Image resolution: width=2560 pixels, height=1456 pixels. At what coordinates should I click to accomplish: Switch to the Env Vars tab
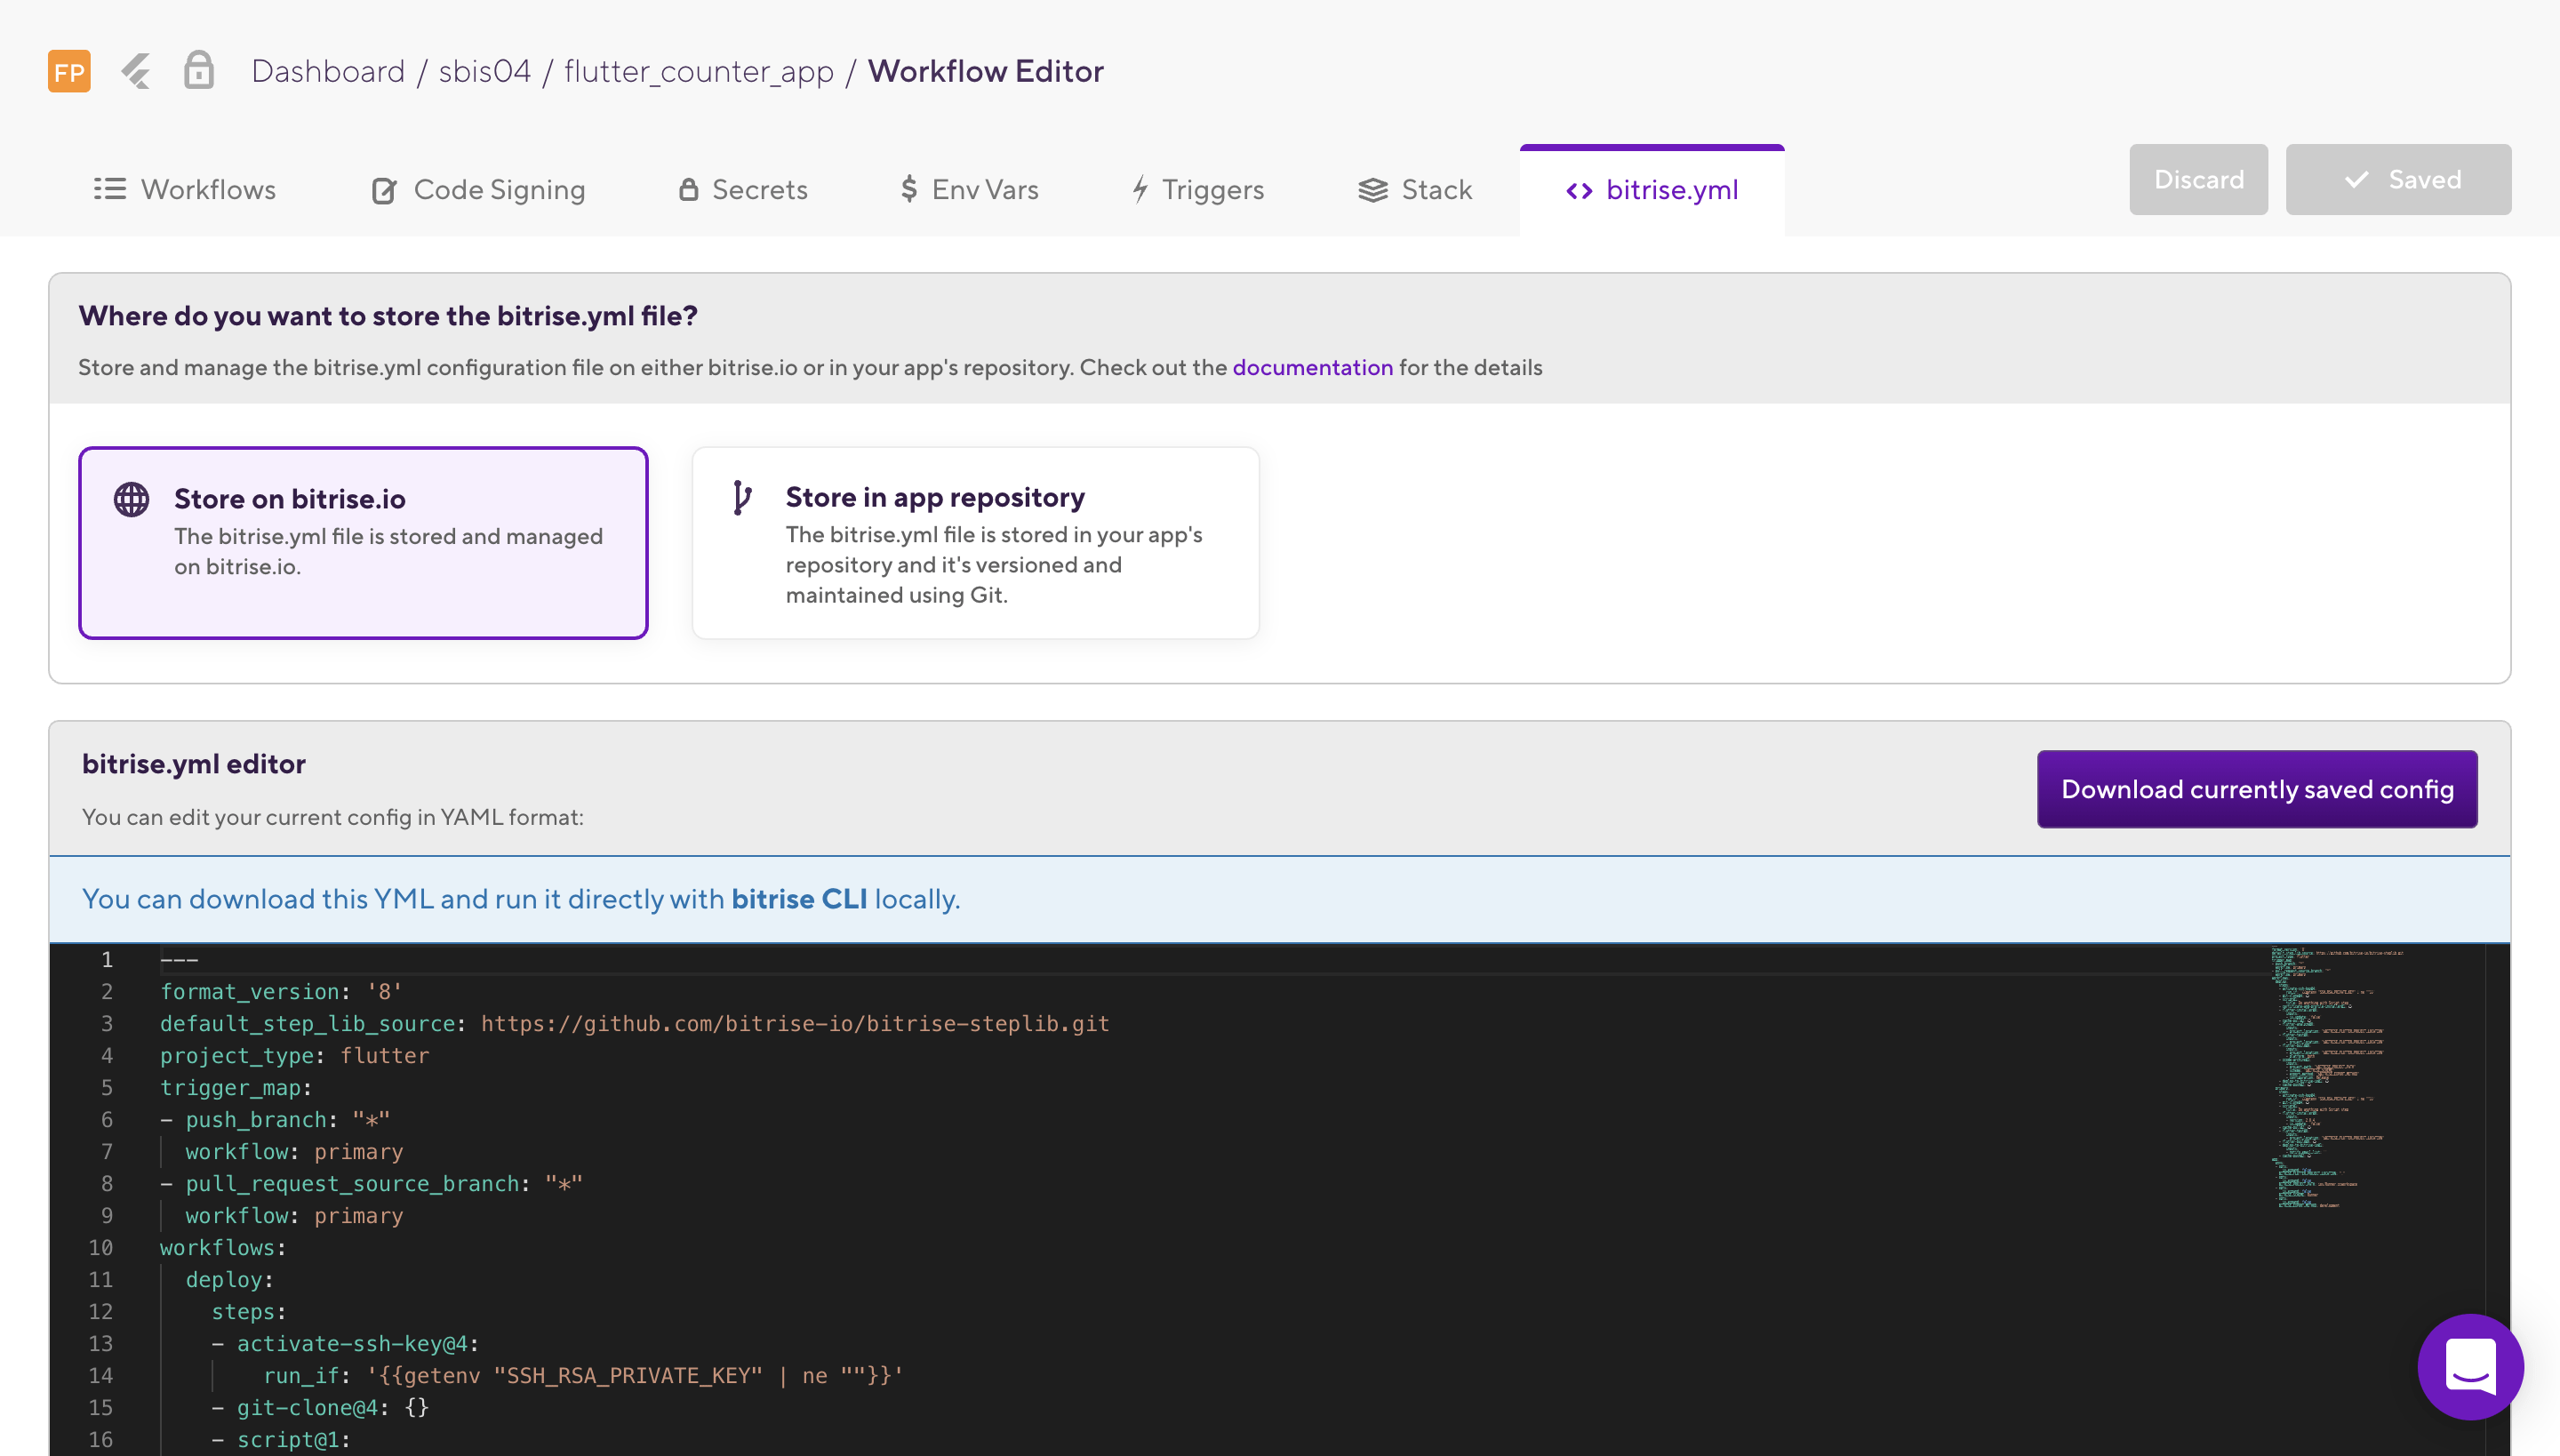969,189
